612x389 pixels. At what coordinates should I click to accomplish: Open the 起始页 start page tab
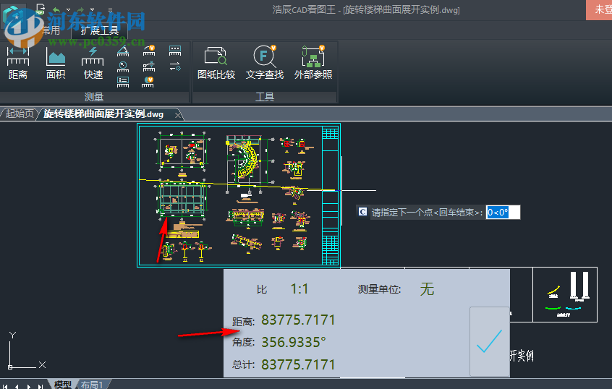pos(19,114)
